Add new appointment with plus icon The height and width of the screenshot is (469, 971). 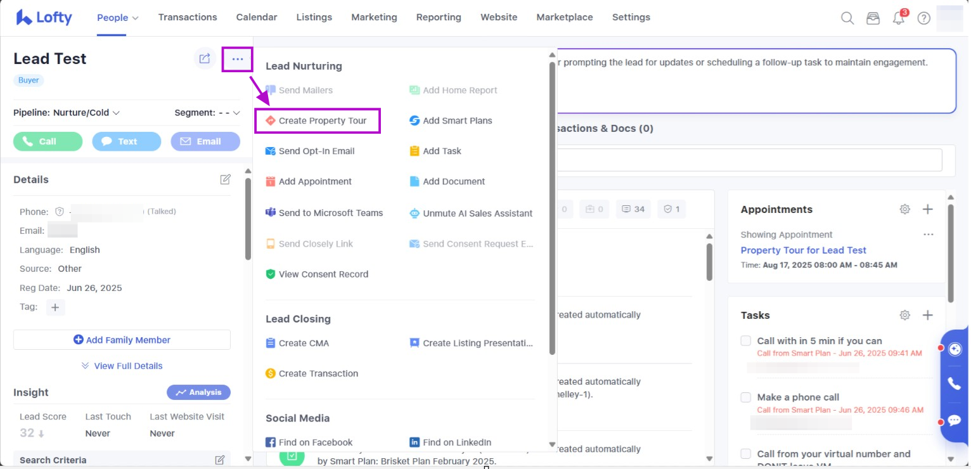tap(927, 209)
